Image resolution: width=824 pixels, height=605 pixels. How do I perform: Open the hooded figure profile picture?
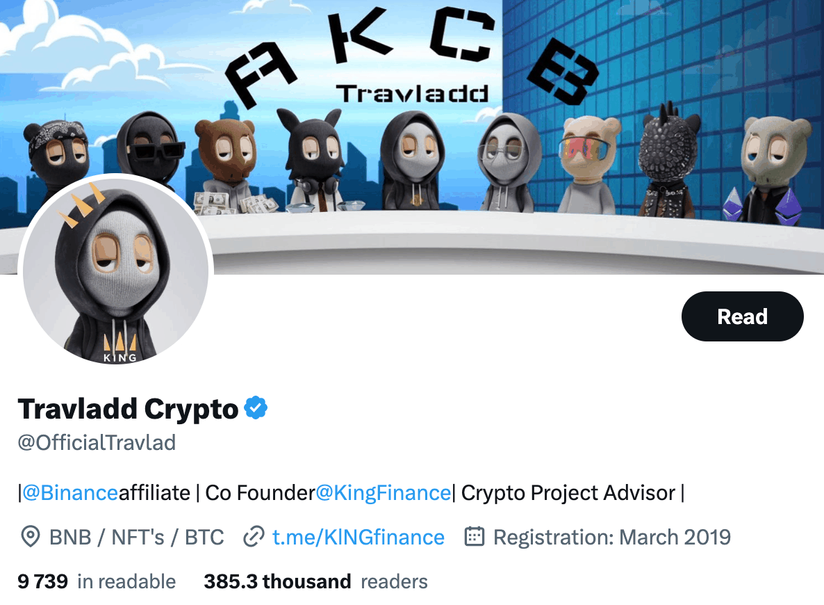point(115,271)
